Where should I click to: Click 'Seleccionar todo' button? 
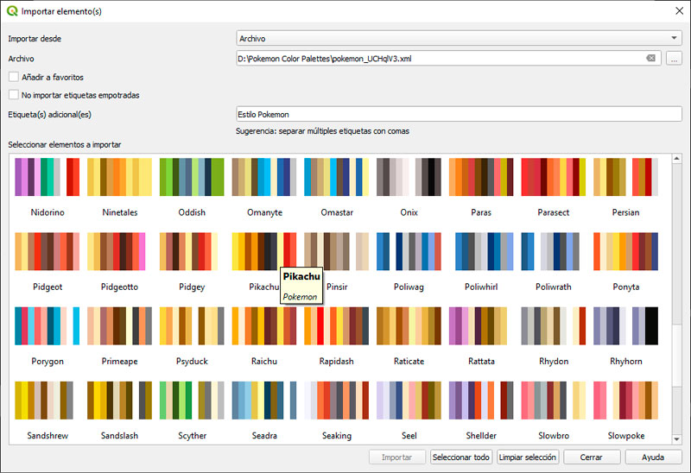(x=461, y=457)
